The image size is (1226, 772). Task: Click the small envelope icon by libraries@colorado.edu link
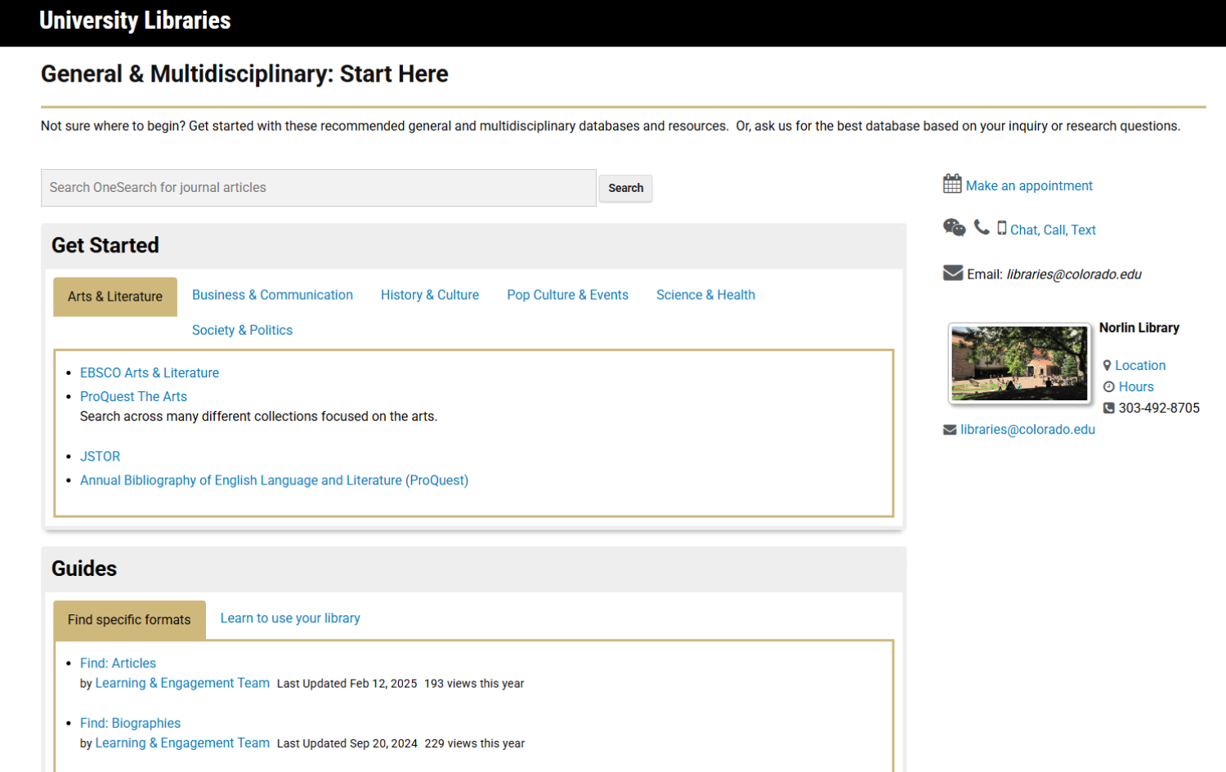950,430
